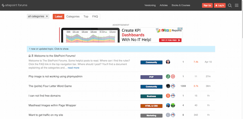243x119 pixels.
Task: Switch to the Categories tab
Action: tap(73, 17)
